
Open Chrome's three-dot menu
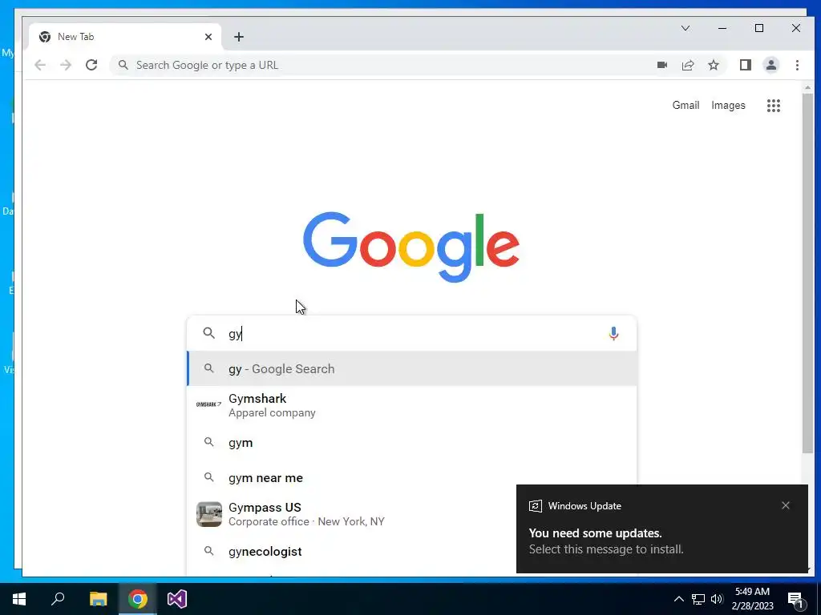click(x=797, y=65)
